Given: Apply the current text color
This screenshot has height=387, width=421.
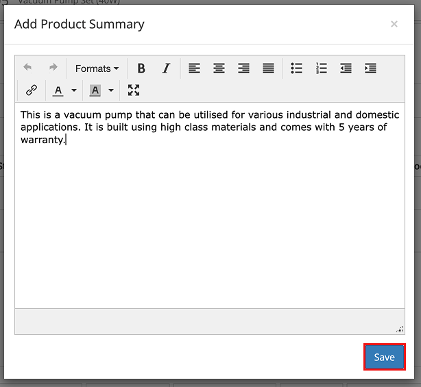Looking at the screenshot, I should 58,90.
